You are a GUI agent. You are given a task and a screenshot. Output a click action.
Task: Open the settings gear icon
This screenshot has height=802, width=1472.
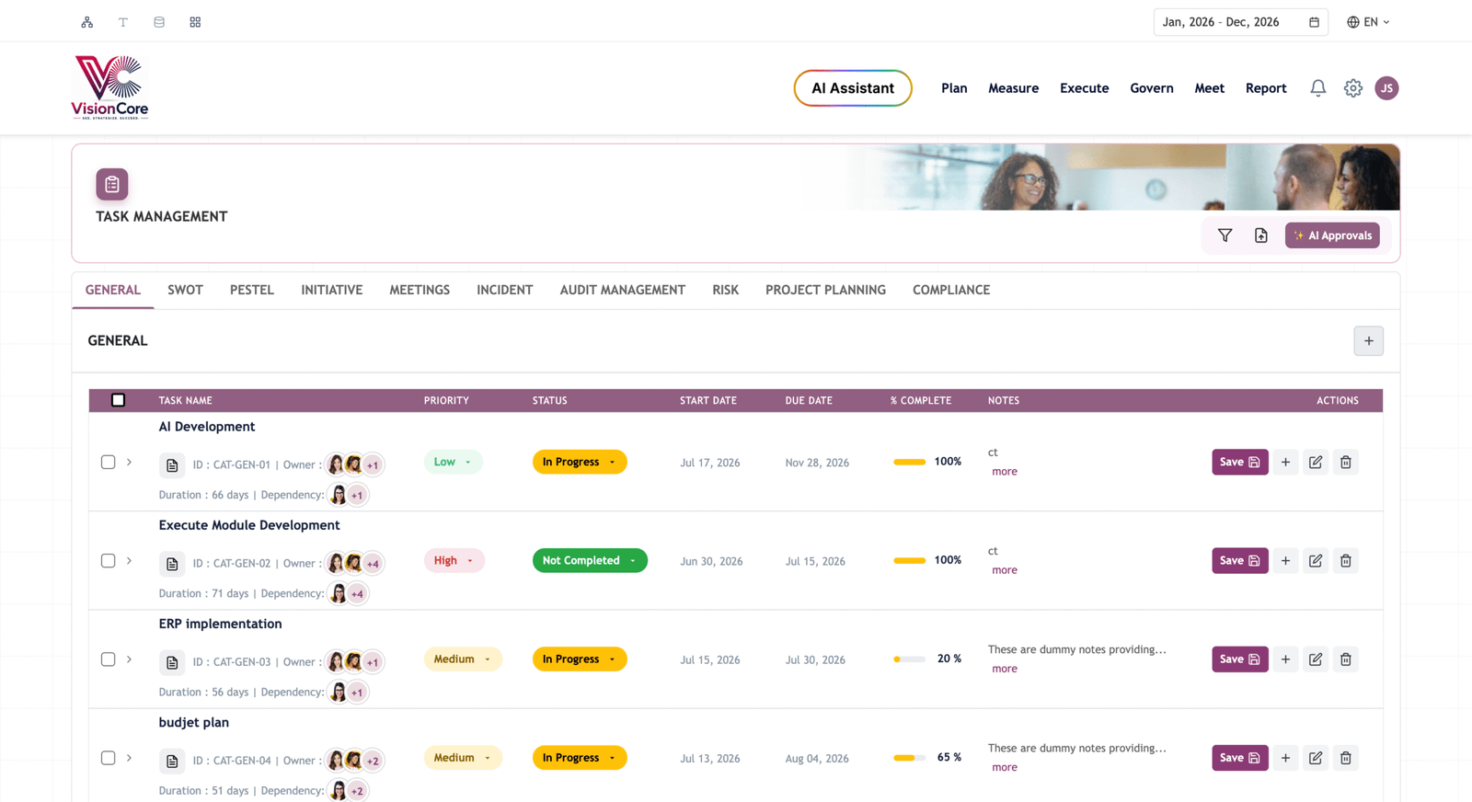point(1353,88)
